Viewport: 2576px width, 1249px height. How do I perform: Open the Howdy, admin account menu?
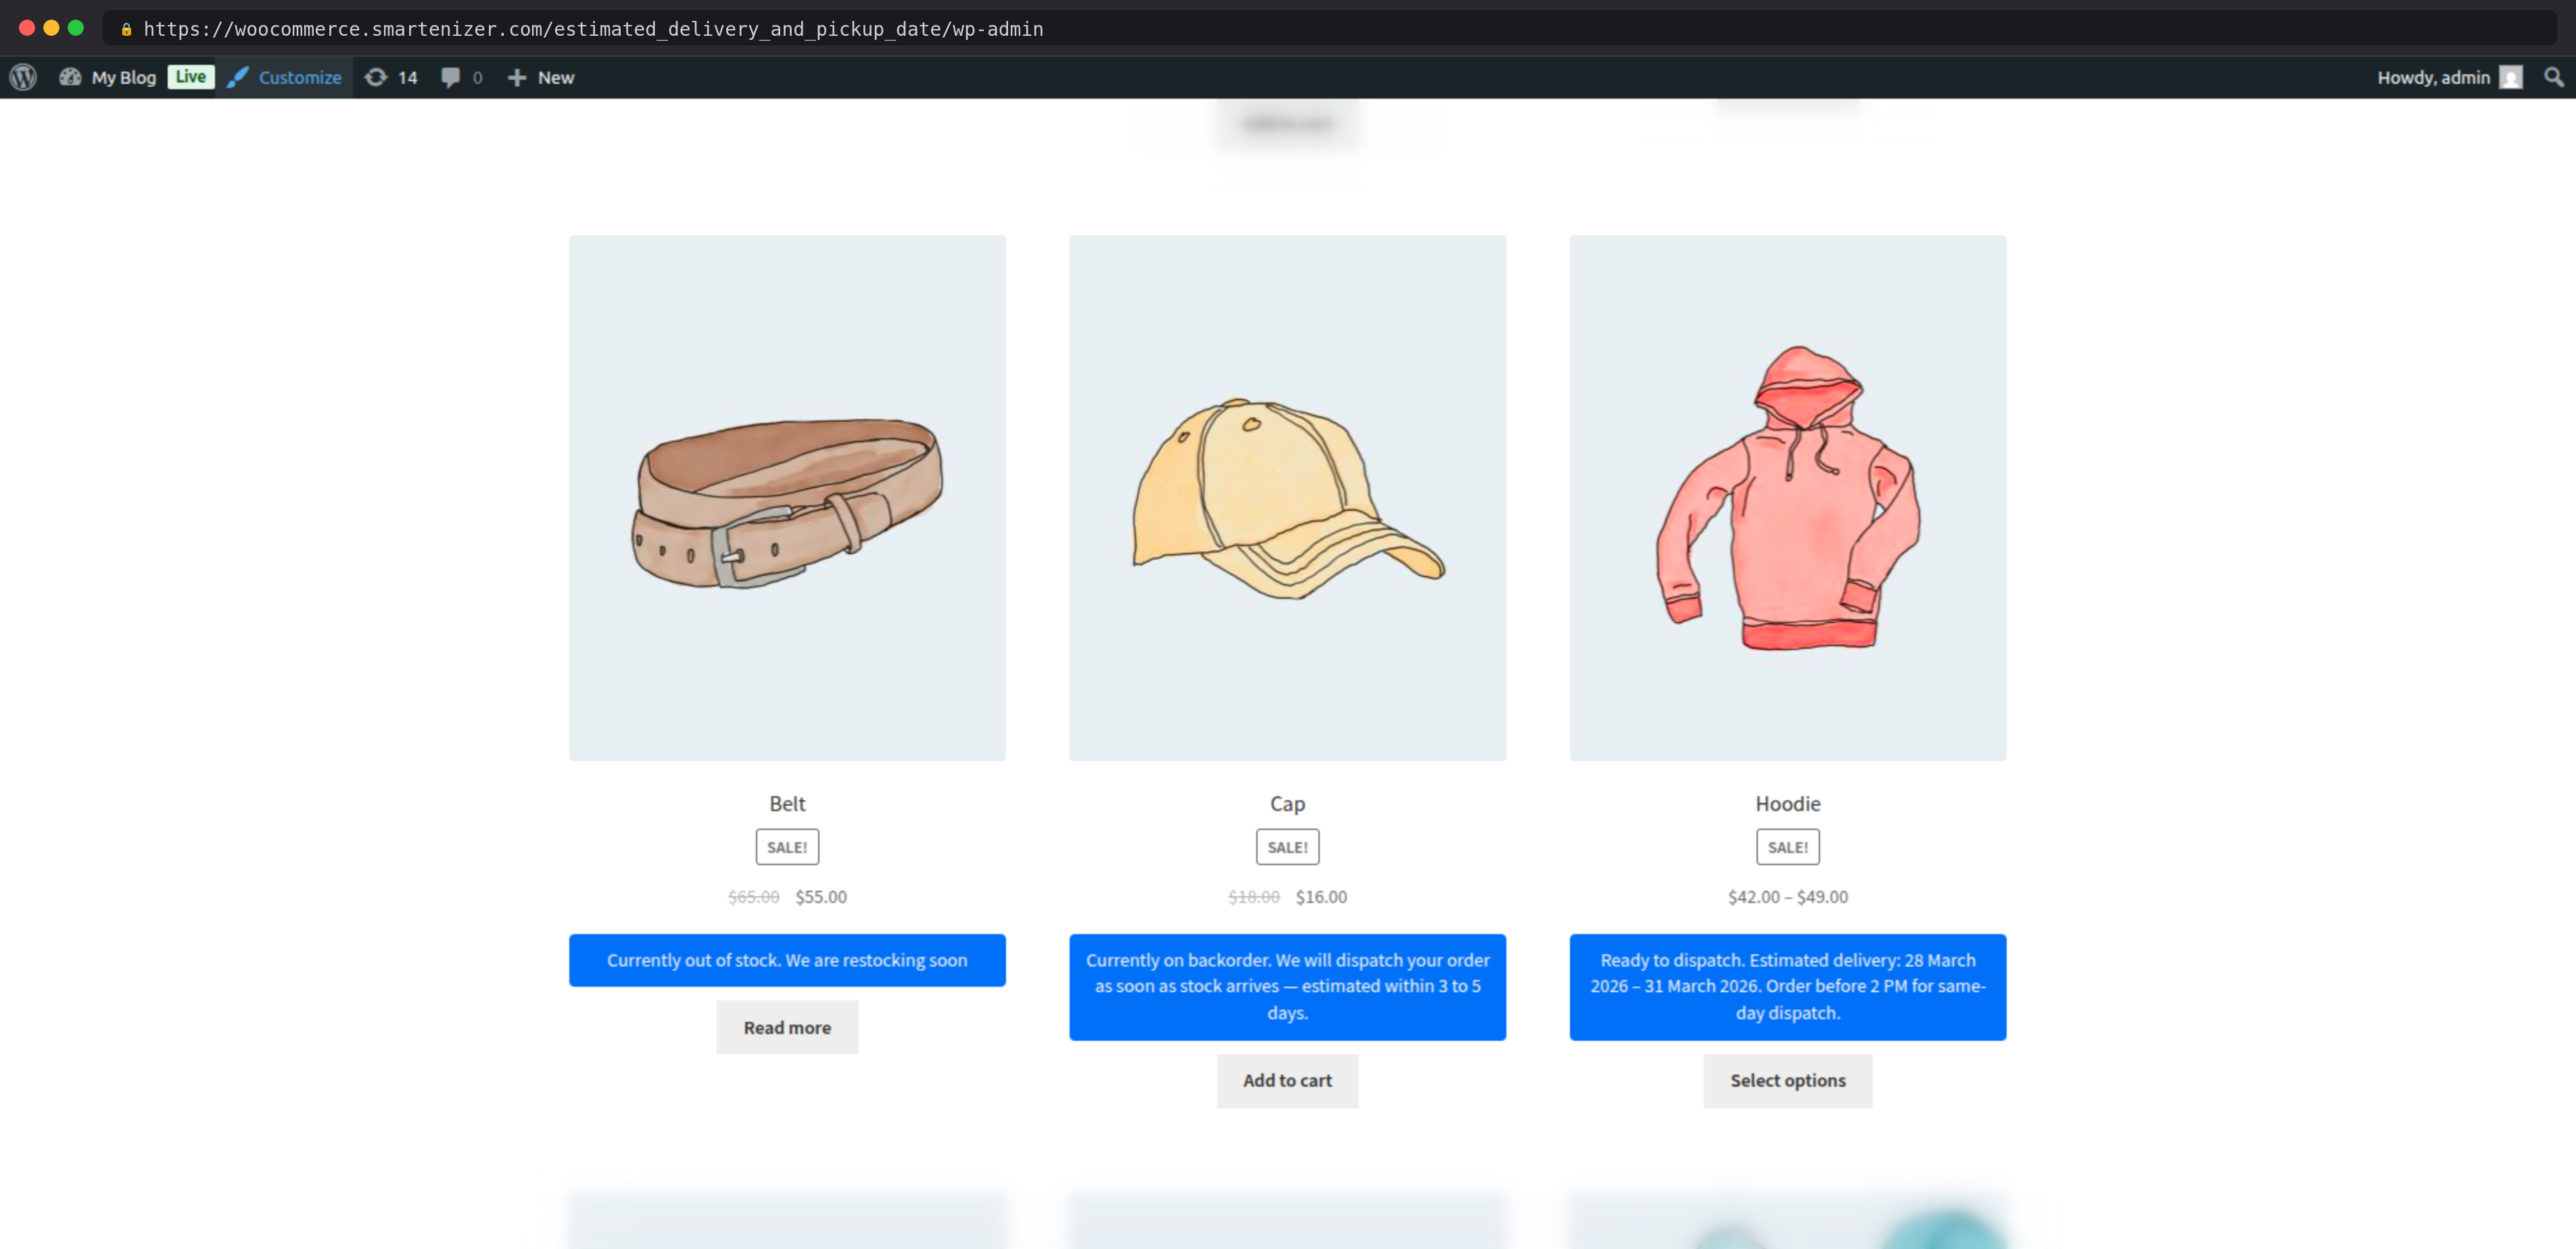tap(2432, 77)
